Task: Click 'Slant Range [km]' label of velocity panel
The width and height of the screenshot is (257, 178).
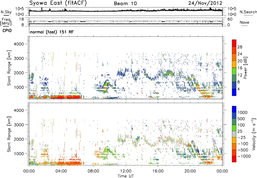Action: click(x=9, y=134)
